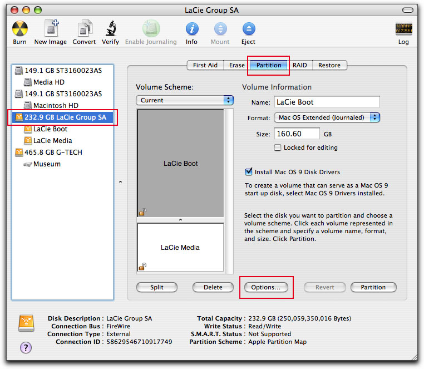Open the Log viewer icon
The height and width of the screenshot is (369, 424).
point(403,29)
